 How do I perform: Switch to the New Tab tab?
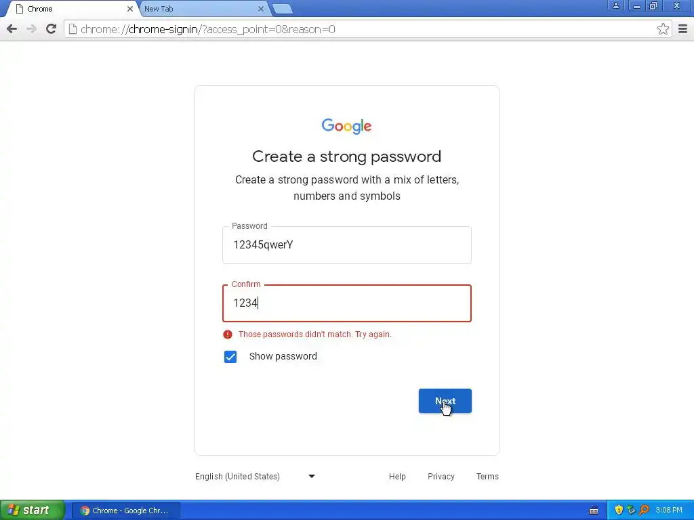(201, 9)
